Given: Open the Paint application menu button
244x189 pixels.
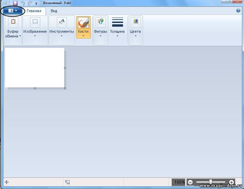Looking at the screenshot, I should pyautogui.click(x=13, y=11).
